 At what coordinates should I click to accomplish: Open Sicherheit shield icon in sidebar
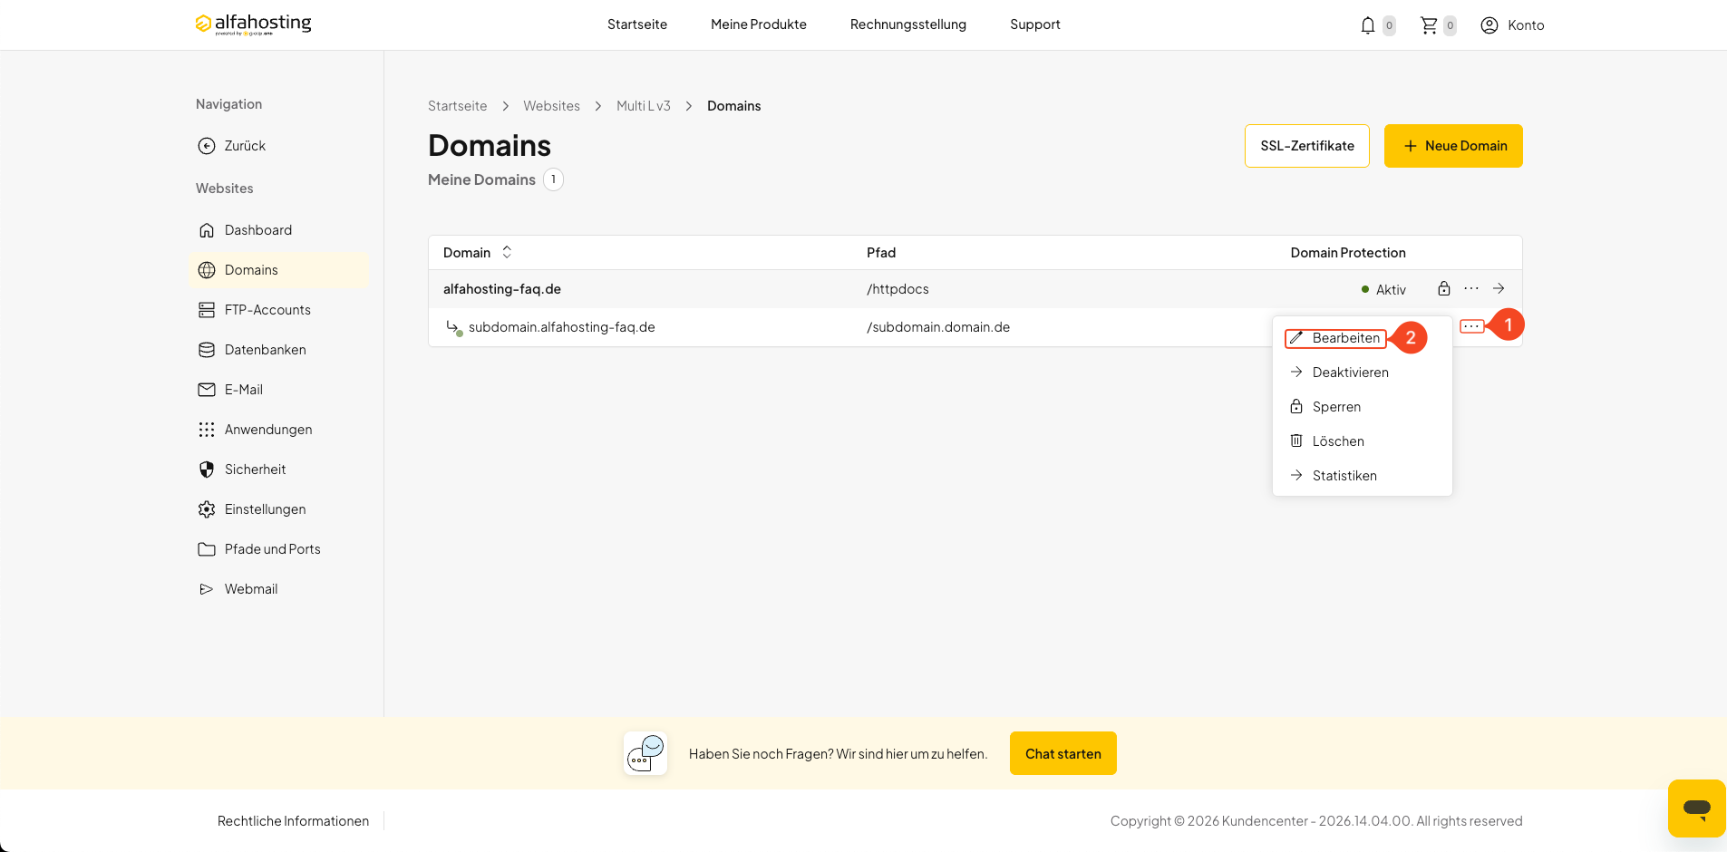tap(207, 470)
